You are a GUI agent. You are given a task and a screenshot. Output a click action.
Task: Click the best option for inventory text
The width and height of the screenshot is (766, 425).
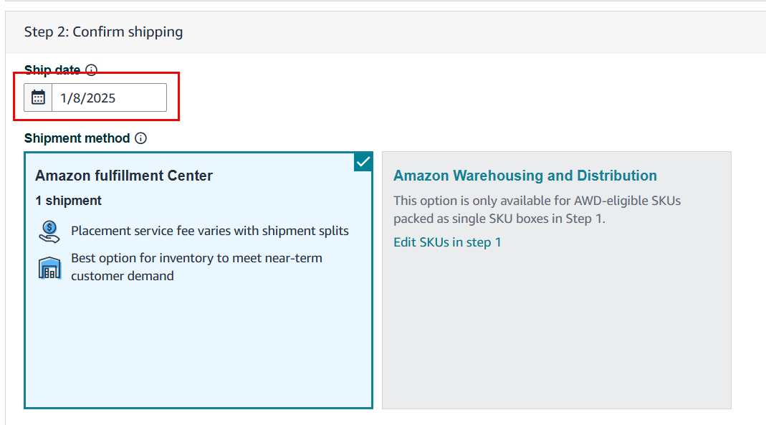click(x=196, y=267)
